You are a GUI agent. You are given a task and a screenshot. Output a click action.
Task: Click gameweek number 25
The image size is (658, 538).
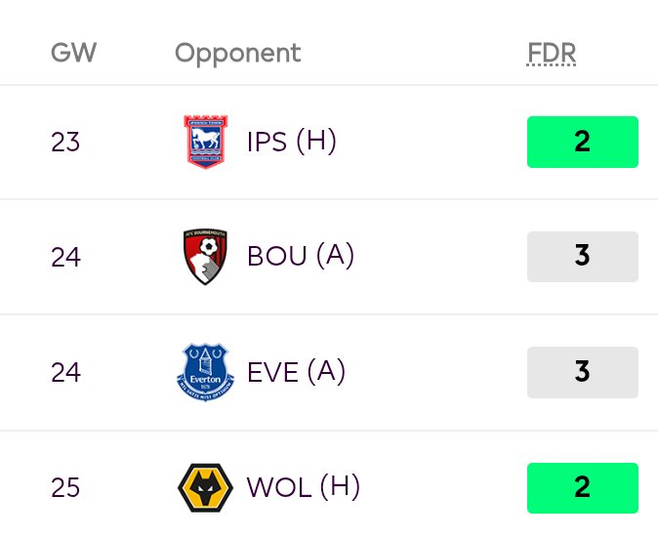click(65, 487)
